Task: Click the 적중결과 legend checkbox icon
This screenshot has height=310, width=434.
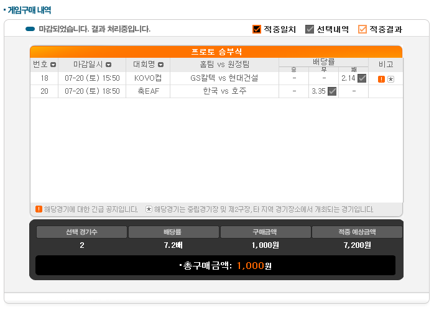Action: point(362,29)
